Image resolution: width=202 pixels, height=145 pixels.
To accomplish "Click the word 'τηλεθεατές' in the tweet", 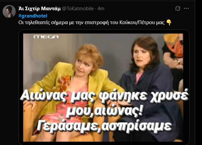I will click(x=37, y=22).
